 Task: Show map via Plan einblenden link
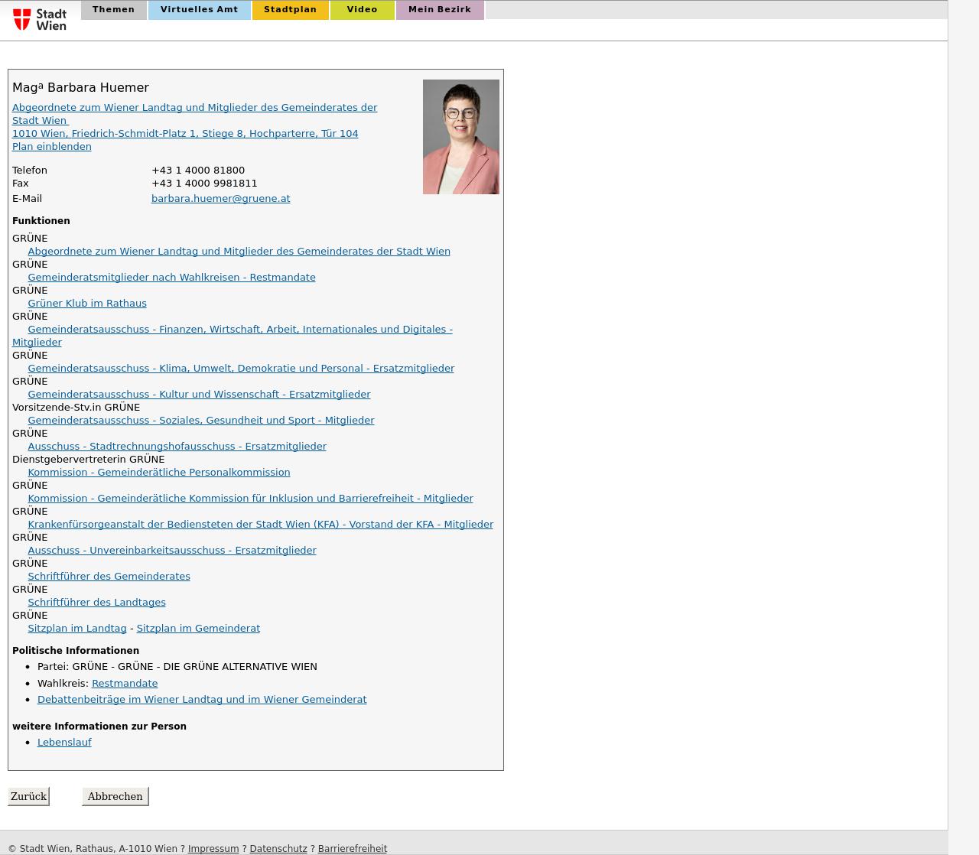click(x=51, y=147)
